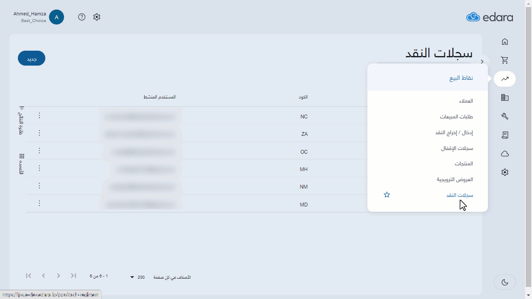Open the receipt reports sidebar icon
Viewport: 532px width, 299px height.
(505, 135)
